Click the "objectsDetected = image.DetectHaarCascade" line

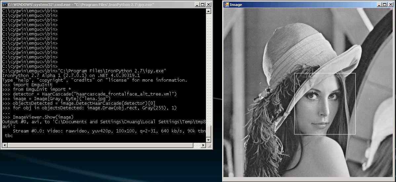coord(79,103)
